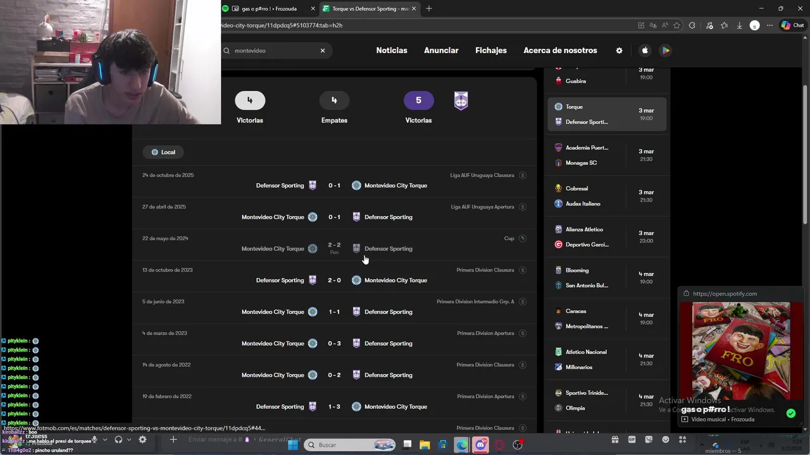This screenshot has width=810, height=455.
Task: Open browser settings and more menu
Action: click(x=769, y=25)
